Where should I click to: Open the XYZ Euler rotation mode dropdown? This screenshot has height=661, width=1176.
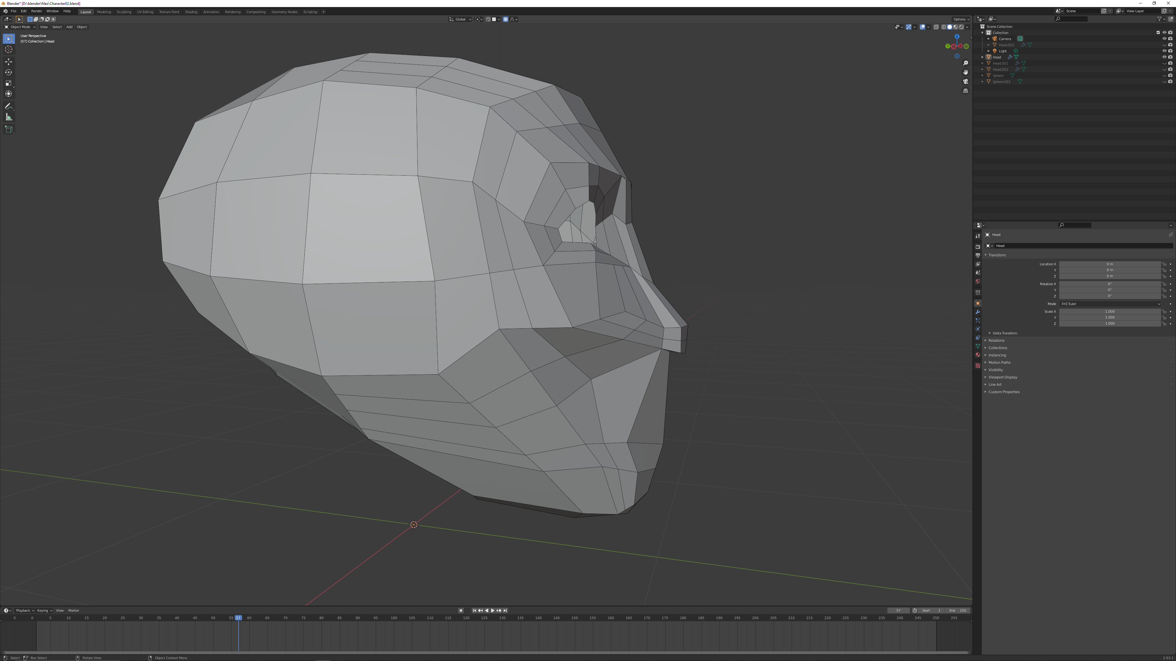(x=1110, y=304)
